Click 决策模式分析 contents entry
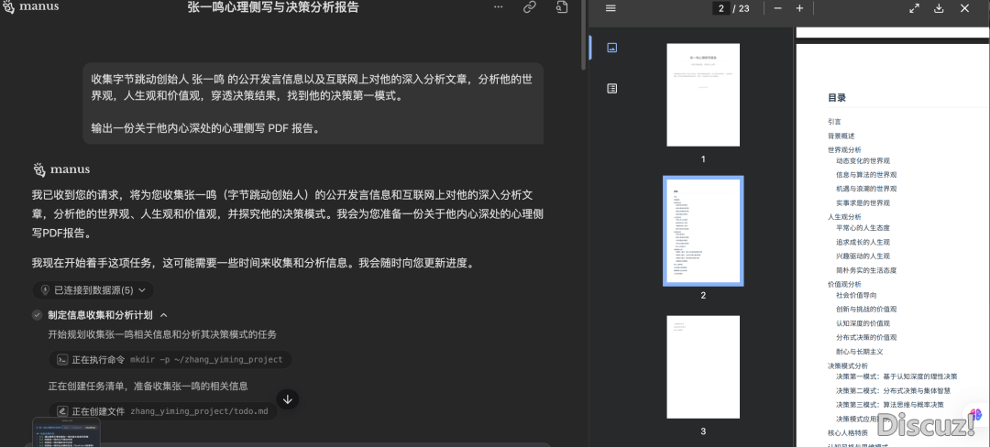The width and height of the screenshot is (990, 447). pos(848,365)
